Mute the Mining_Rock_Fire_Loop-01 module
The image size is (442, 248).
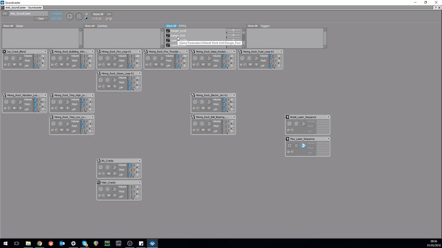click(x=109, y=65)
